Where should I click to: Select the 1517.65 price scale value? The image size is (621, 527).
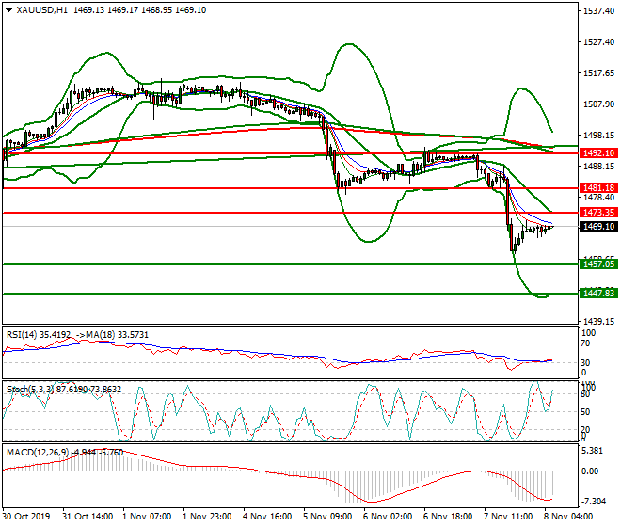598,72
